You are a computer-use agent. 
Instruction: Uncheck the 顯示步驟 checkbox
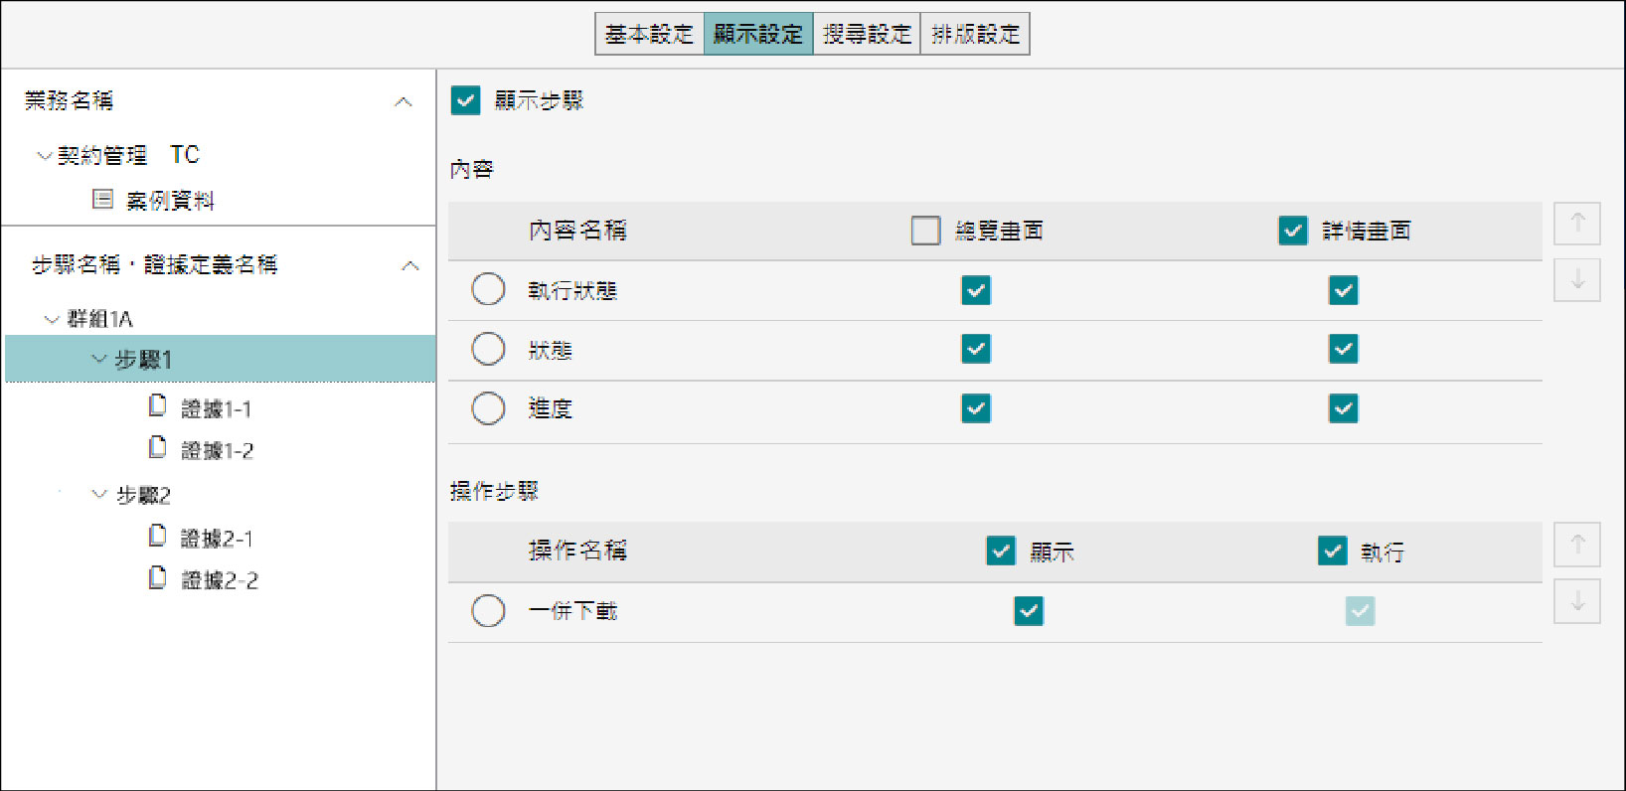pos(465,100)
